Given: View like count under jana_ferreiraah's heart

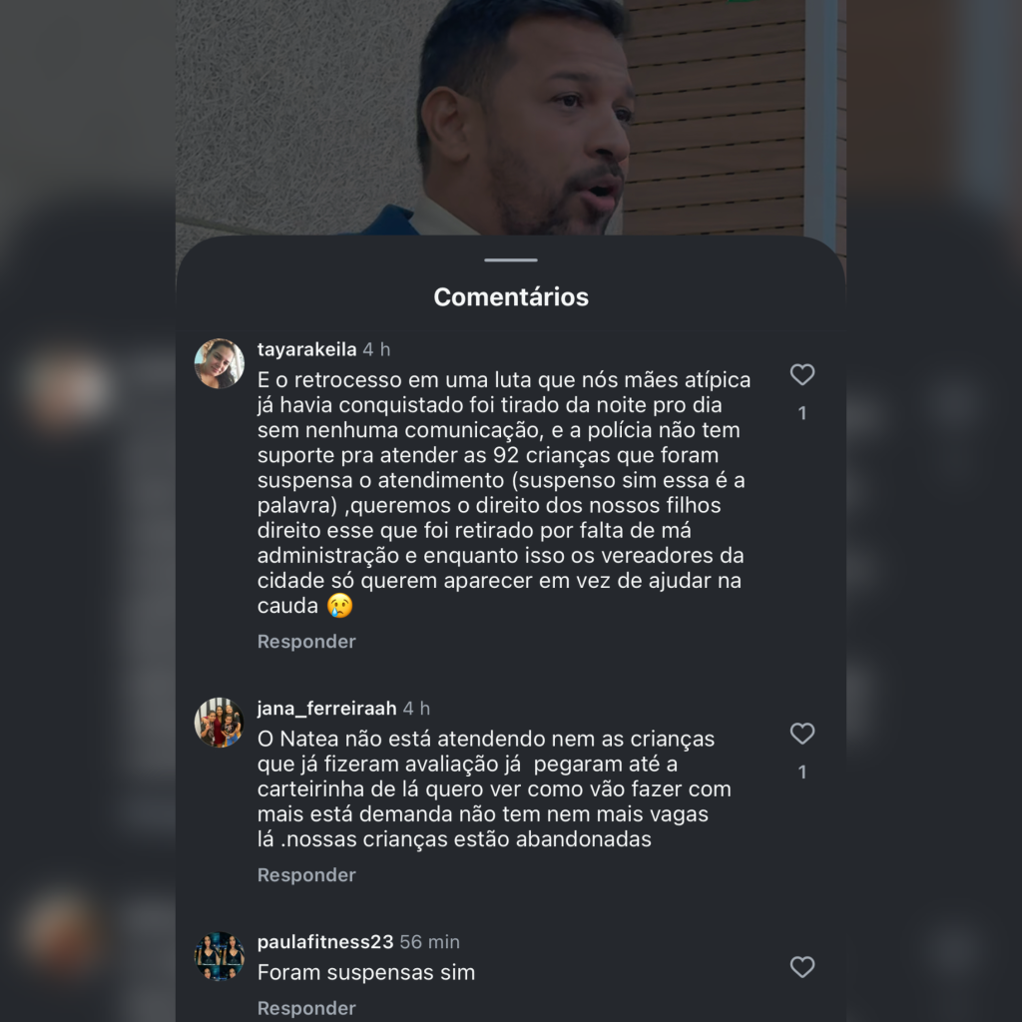Looking at the screenshot, I should tap(802, 772).
